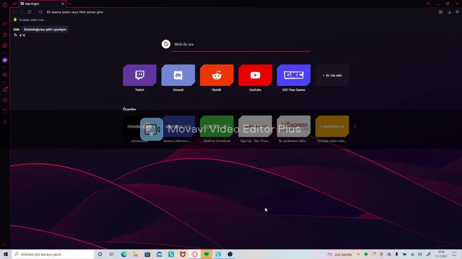This screenshot has width=462, height=259.
Task: Open the Opera GX main menu logo
Action: 5,5
